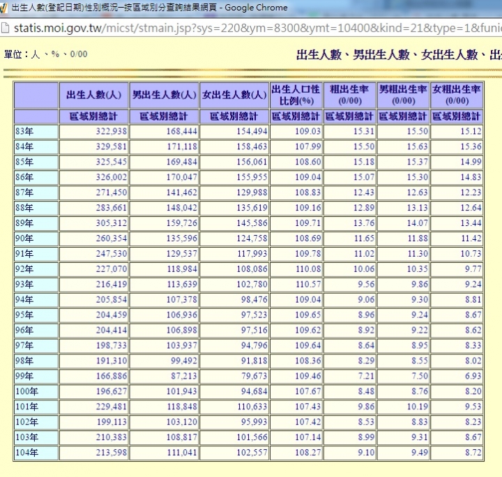Click the 男粗出生率 column header

tap(404, 95)
